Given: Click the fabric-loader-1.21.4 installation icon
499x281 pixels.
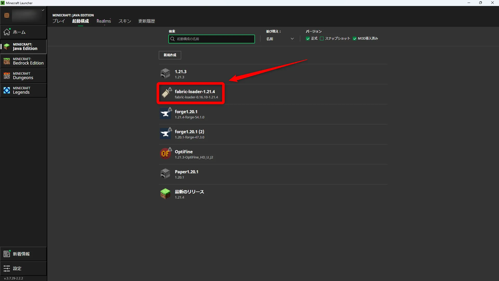Looking at the screenshot, I should (165, 94).
